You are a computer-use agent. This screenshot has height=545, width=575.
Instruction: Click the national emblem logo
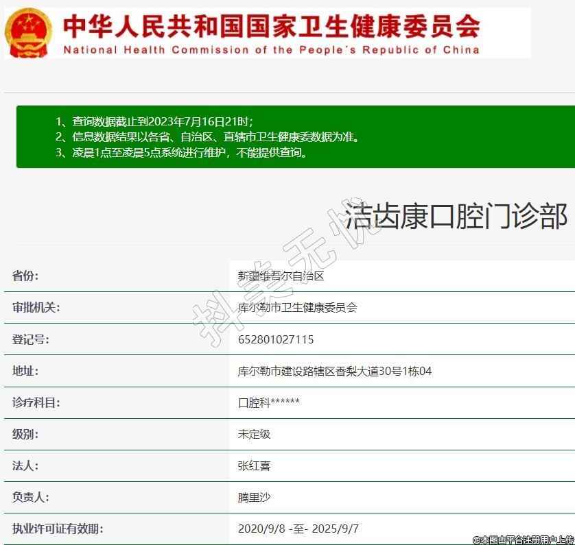[x=28, y=32]
